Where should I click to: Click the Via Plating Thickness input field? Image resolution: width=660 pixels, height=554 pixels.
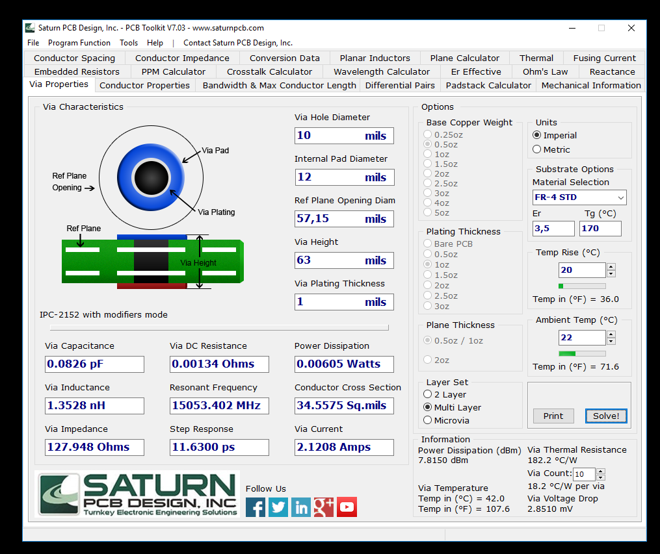(345, 302)
